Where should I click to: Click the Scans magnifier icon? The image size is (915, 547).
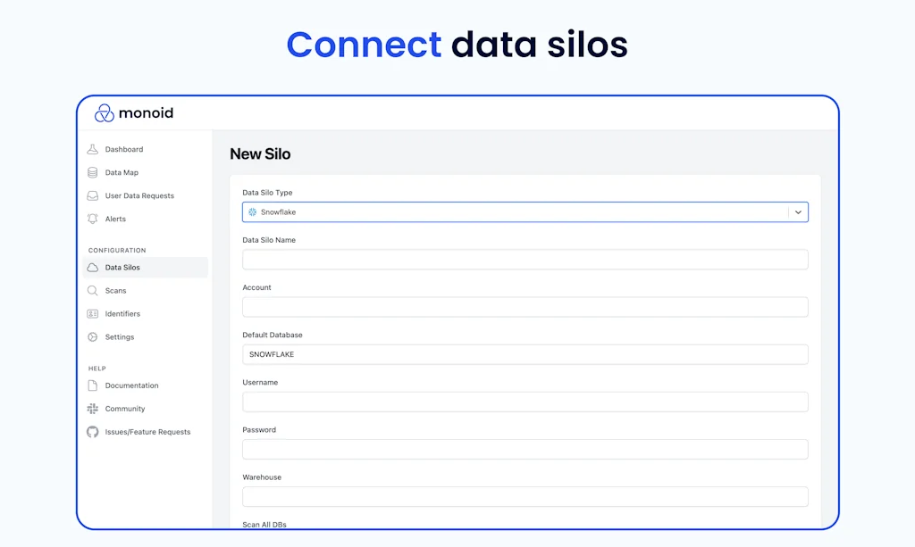click(92, 291)
